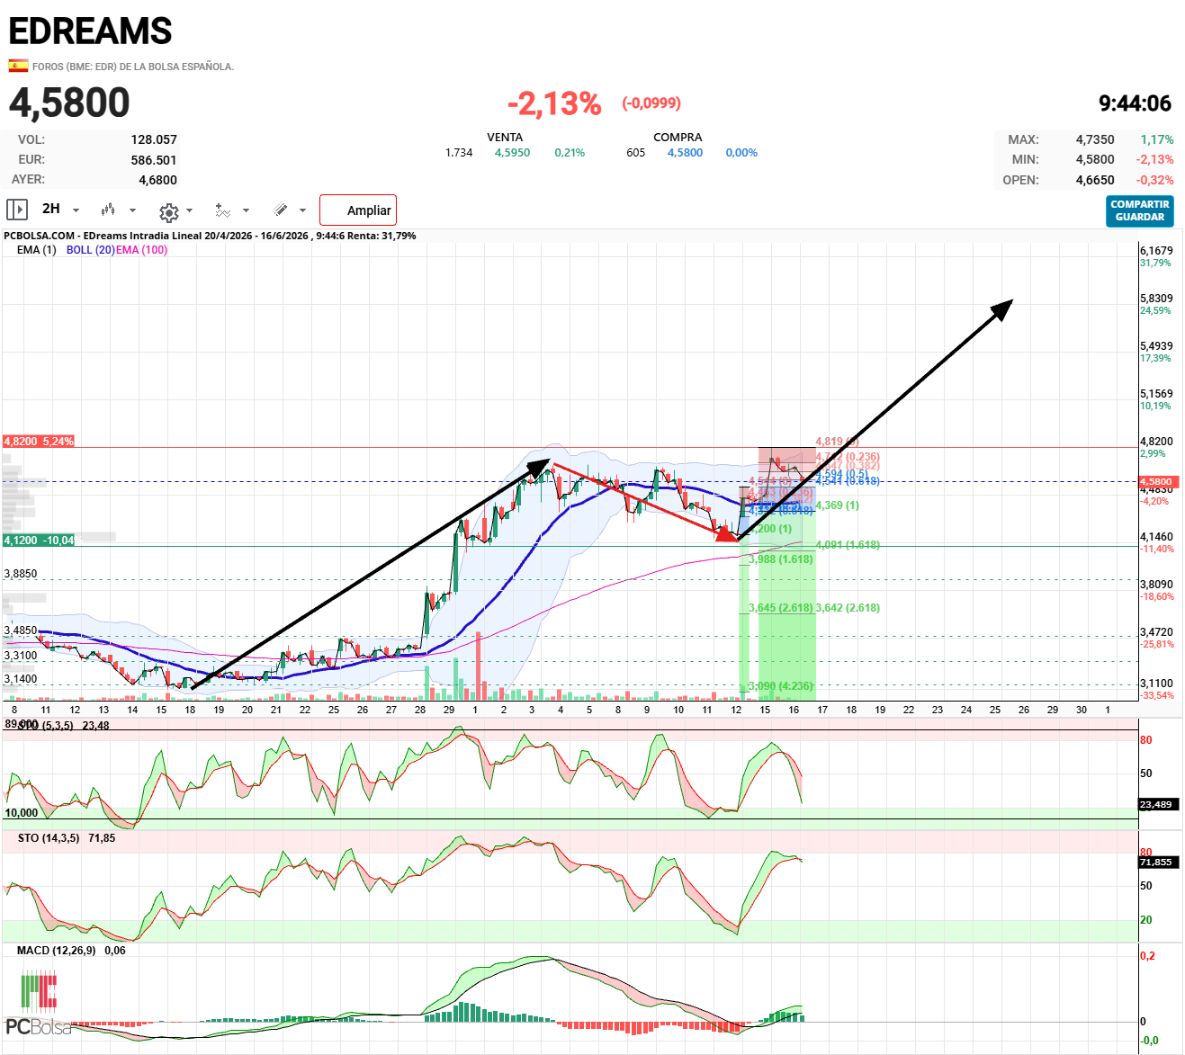Viewport: 1185px width, 1055px height.
Task: Click the COMPRA volume 605
Action: coord(636,153)
